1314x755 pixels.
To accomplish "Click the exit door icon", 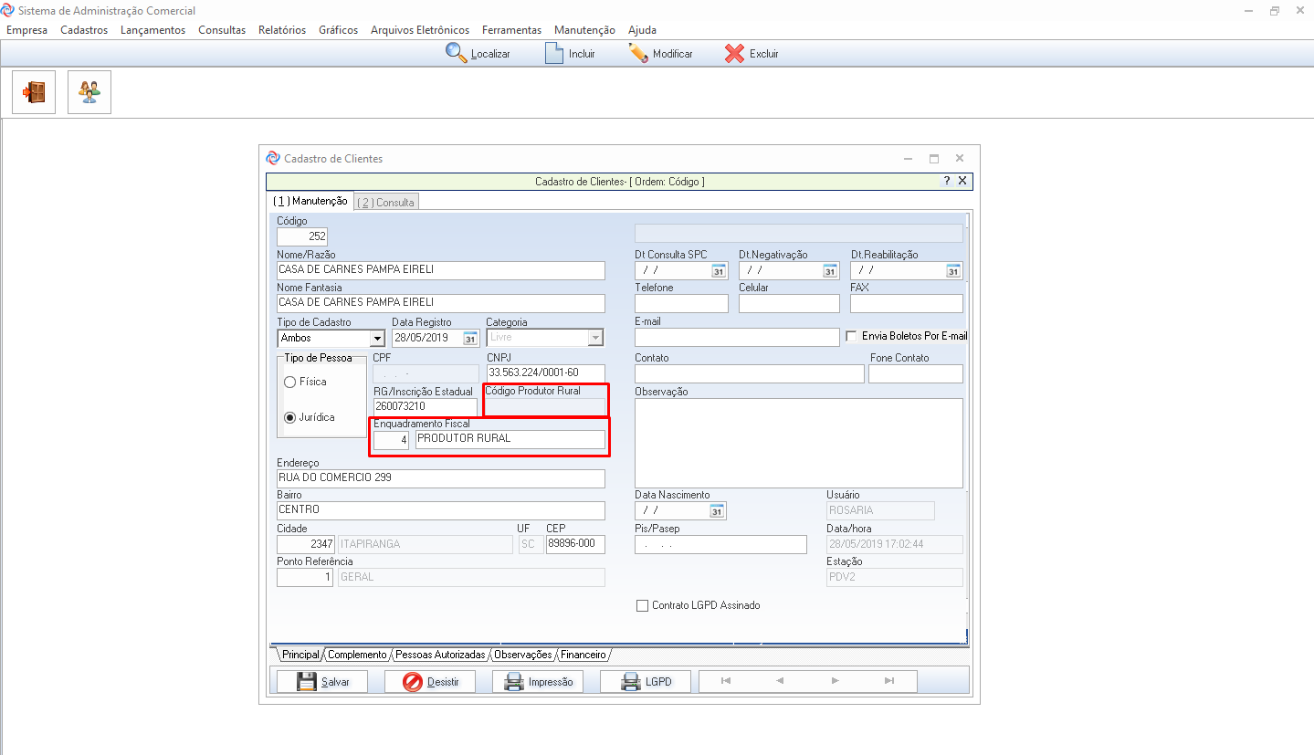I will pos(34,92).
